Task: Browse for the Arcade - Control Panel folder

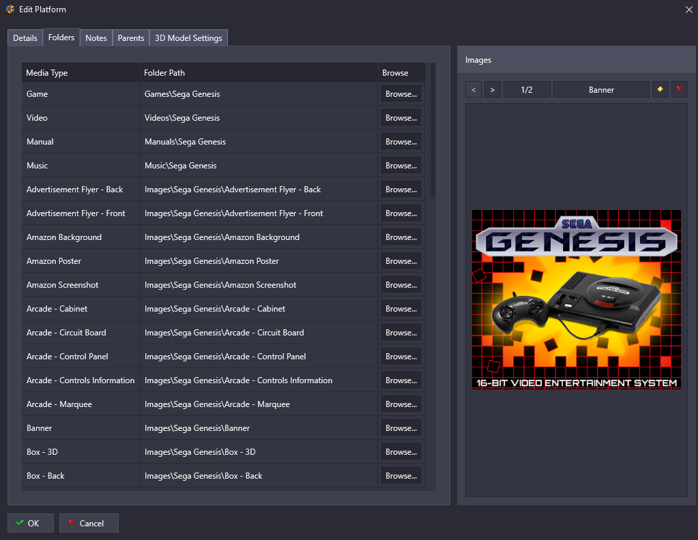Action: (x=401, y=357)
